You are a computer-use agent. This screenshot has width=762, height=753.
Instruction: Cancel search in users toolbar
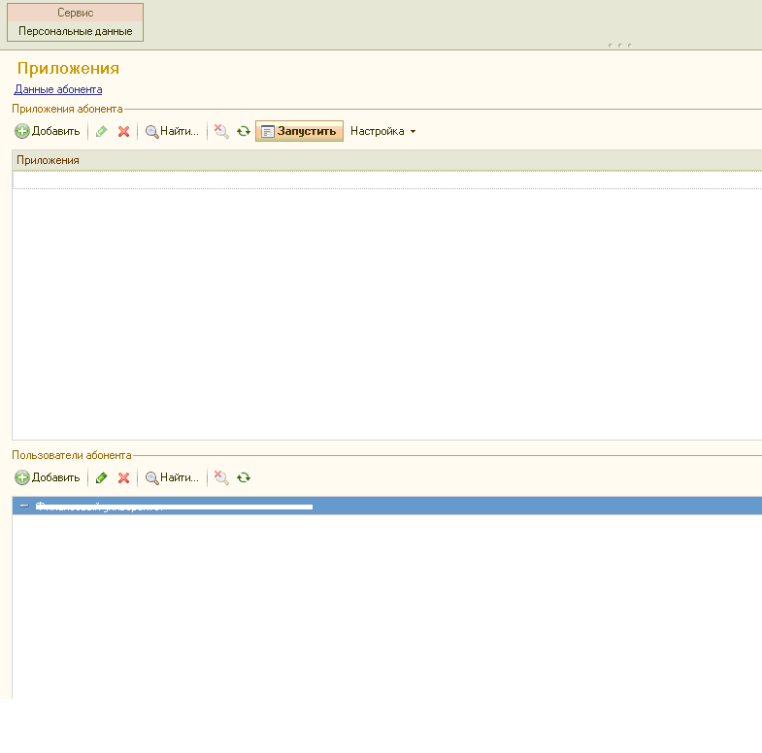click(x=221, y=477)
